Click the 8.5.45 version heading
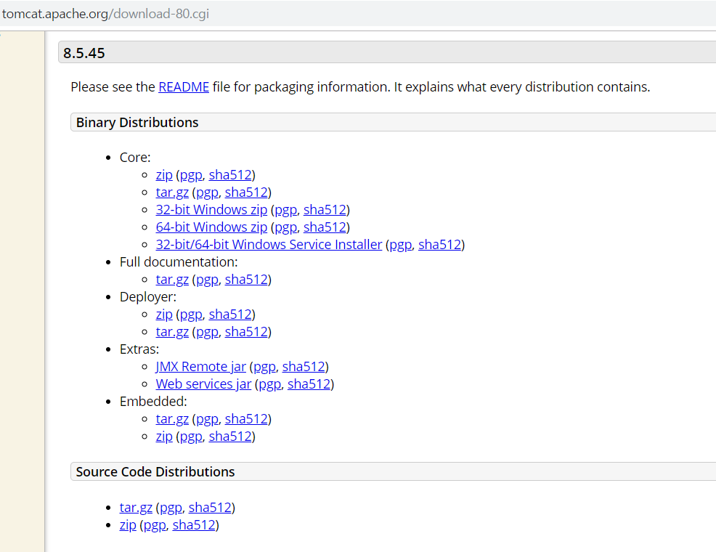This screenshot has height=552, width=716. click(84, 53)
